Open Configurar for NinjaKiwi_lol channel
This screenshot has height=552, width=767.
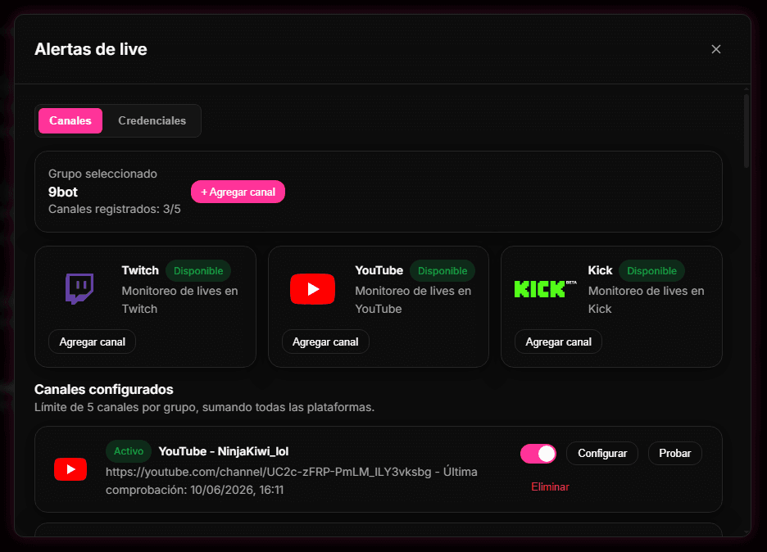click(602, 453)
